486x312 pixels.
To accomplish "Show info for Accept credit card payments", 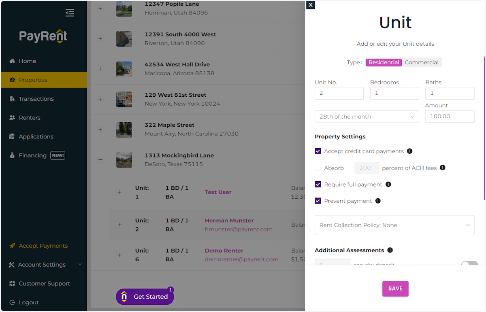I will 409,151.
